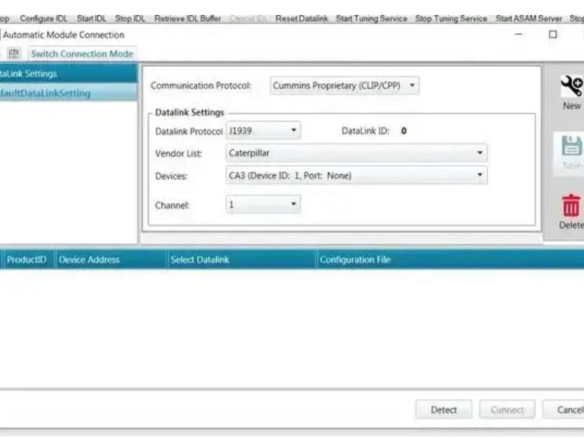The width and height of the screenshot is (584, 438).
Task: Click the Cancel button
Action: click(x=564, y=410)
